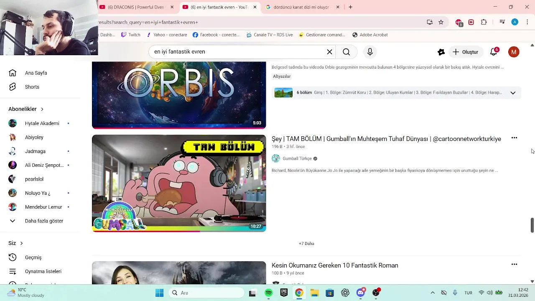Image resolution: width=535 pixels, height=301 pixels.
Task: Open the Adblock extension icon
Action: 459,23
